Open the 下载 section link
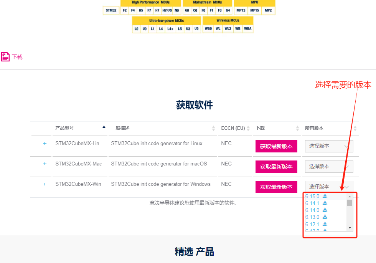 coord(17,57)
